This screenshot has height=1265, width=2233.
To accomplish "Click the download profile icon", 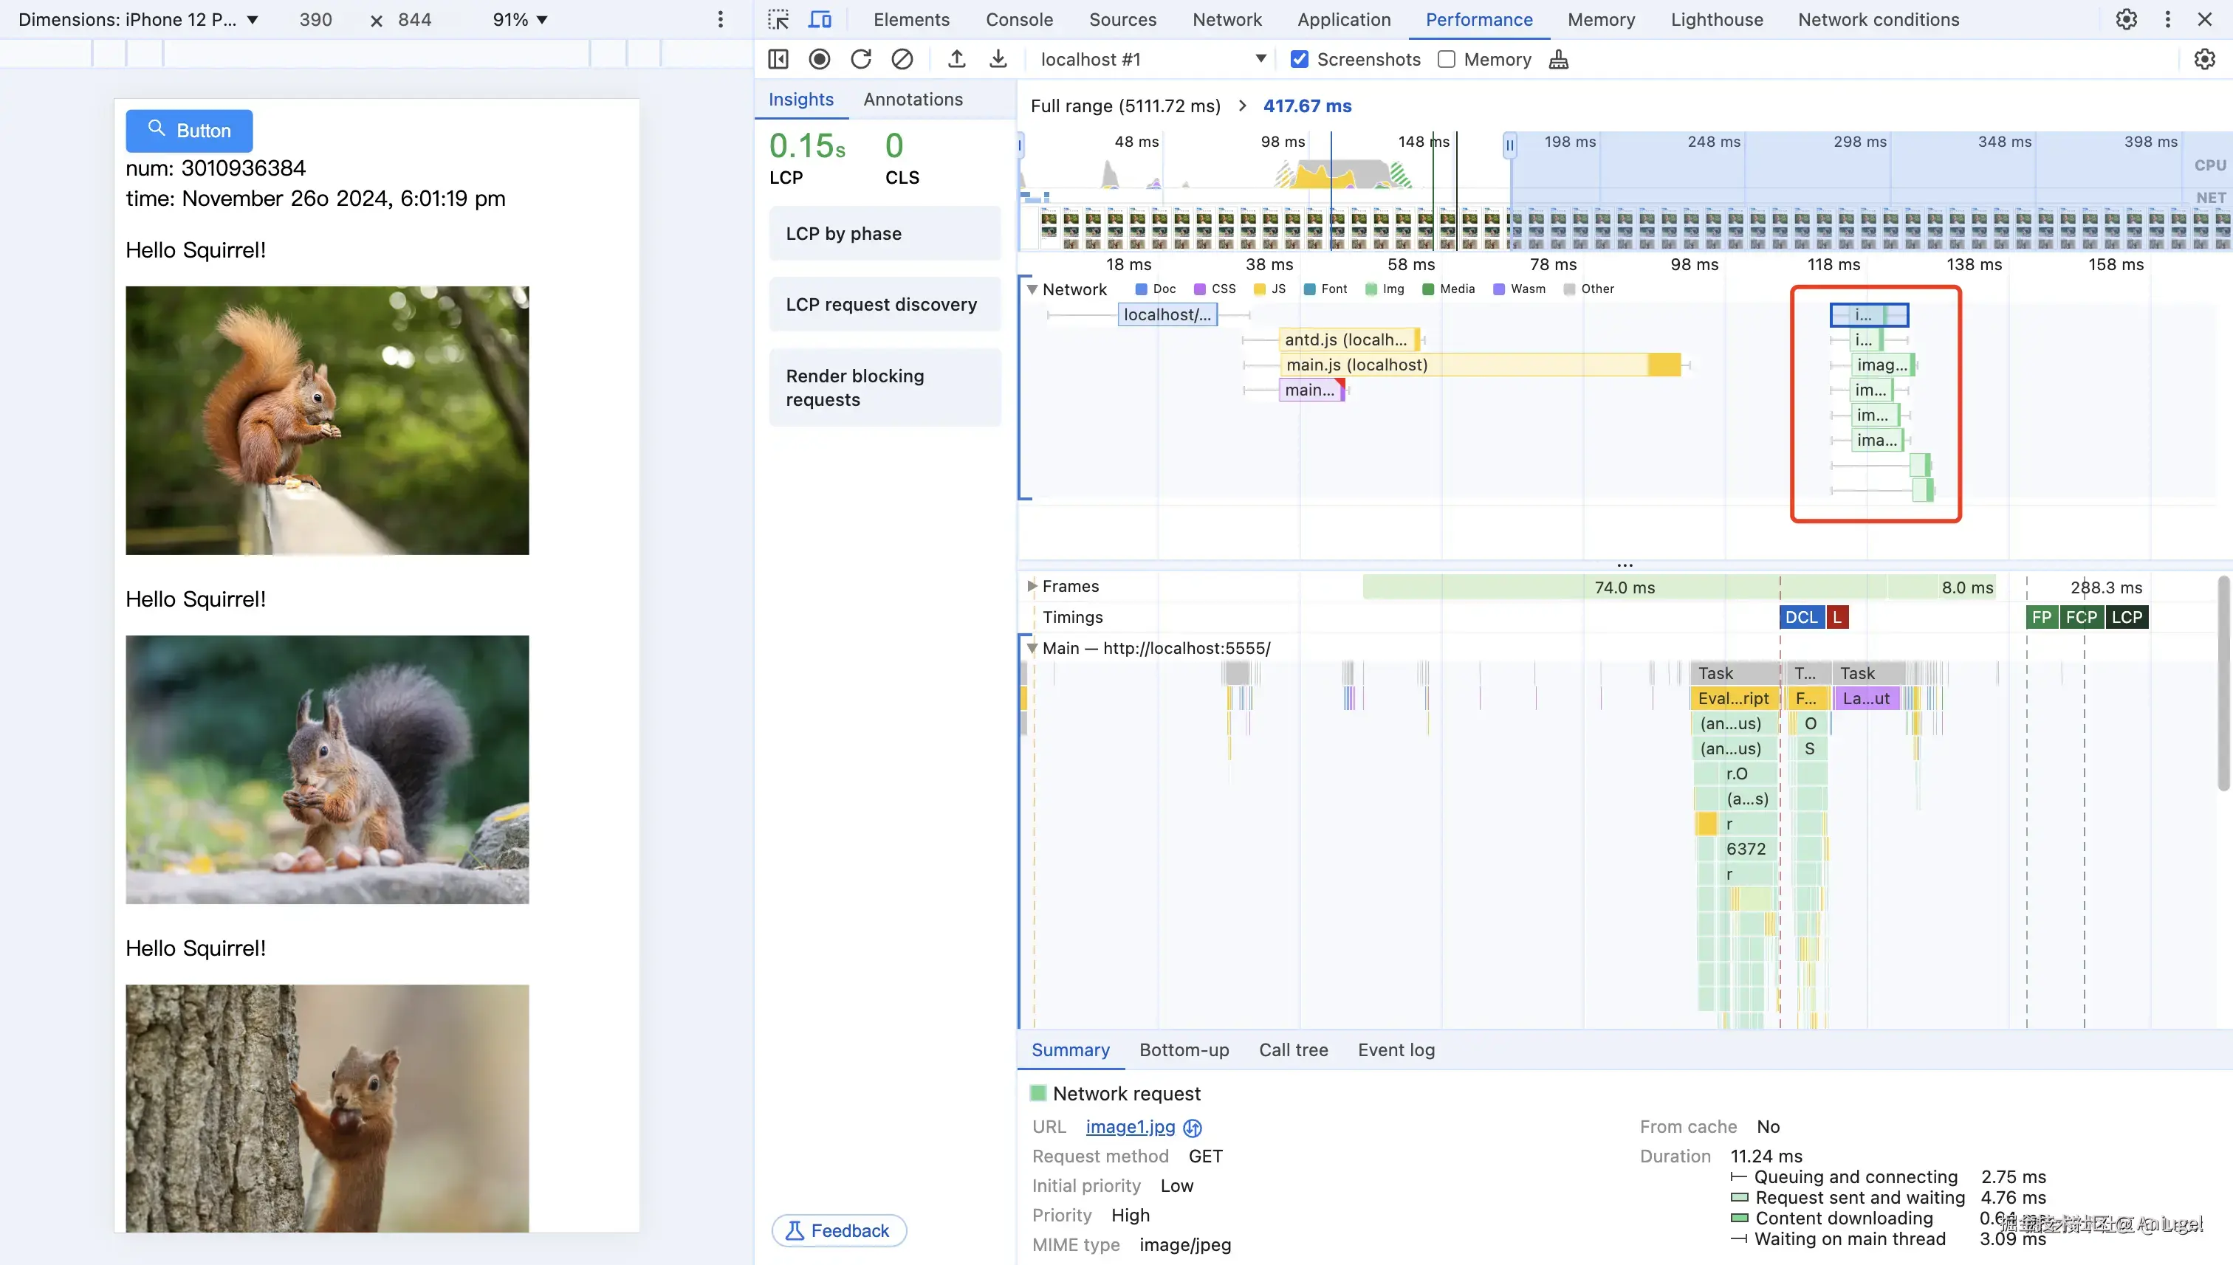I will (998, 59).
